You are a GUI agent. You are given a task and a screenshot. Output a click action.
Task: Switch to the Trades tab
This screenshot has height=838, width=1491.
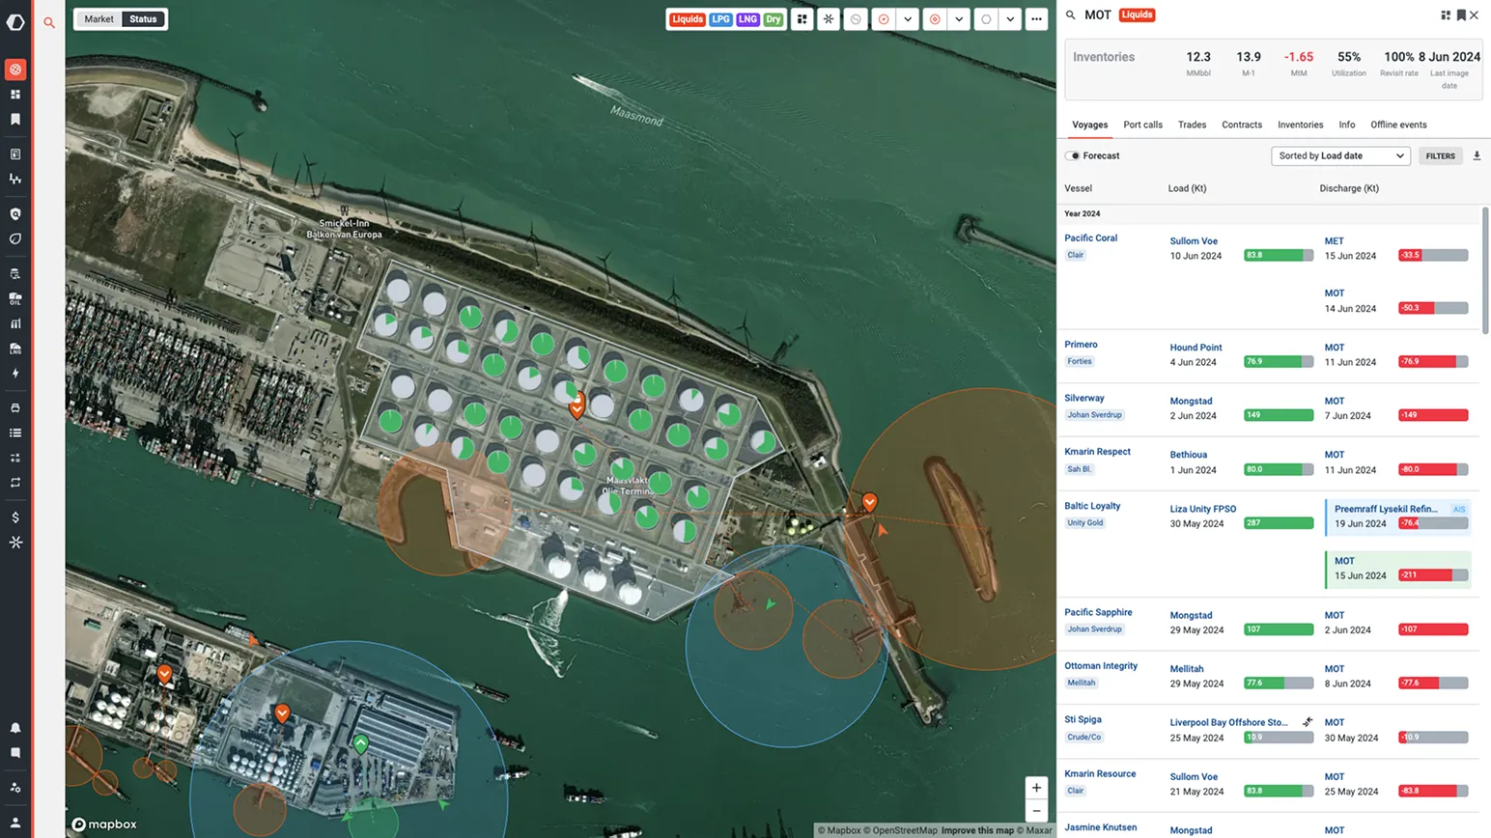coord(1192,125)
